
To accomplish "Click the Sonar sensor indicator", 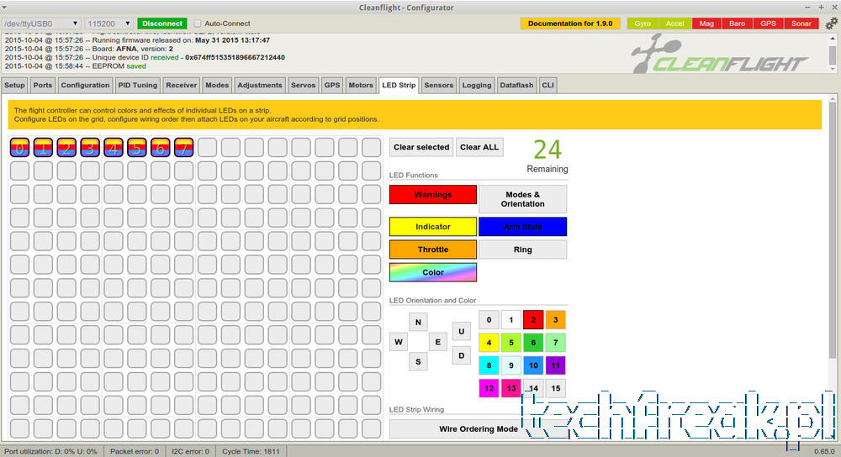I will pyautogui.click(x=801, y=24).
